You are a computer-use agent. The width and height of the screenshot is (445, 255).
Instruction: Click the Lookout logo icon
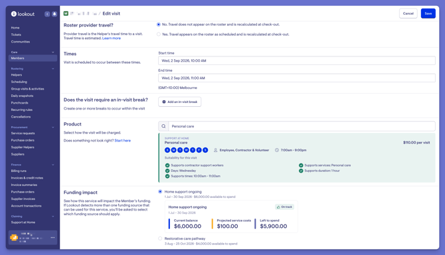[14, 14]
